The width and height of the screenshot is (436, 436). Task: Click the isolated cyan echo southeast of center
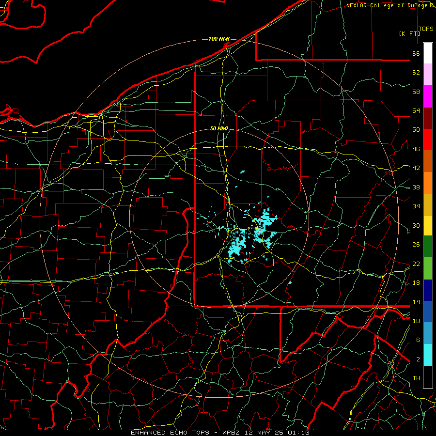[290, 282]
